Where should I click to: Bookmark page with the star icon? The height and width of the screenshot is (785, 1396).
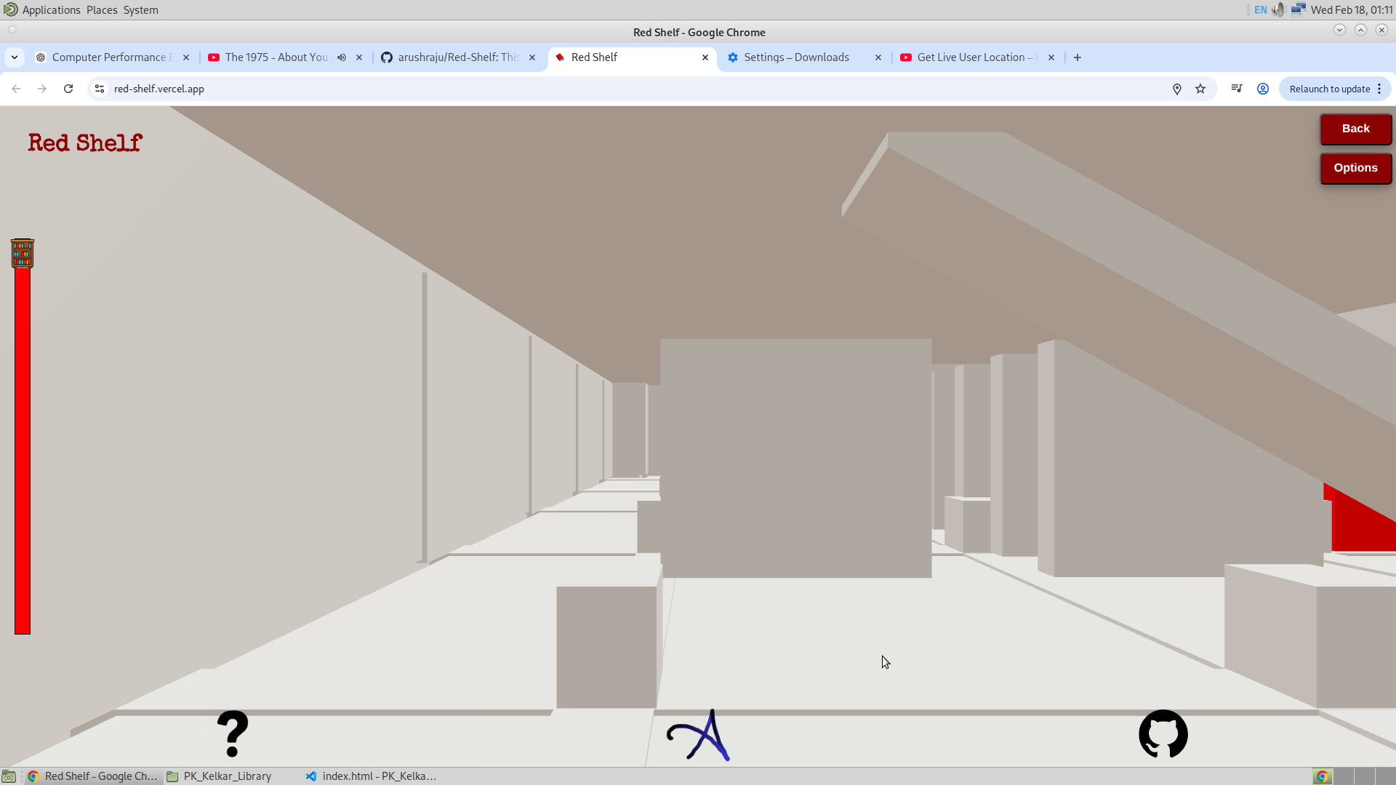pyautogui.click(x=1200, y=89)
